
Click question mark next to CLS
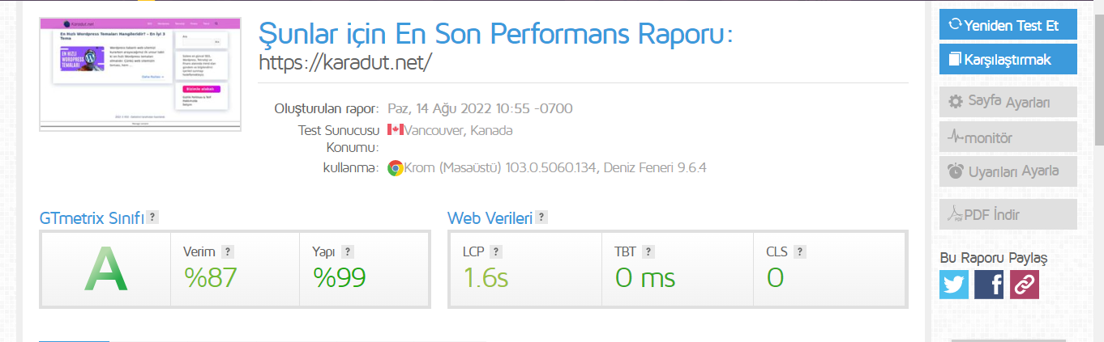click(x=800, y=251)
